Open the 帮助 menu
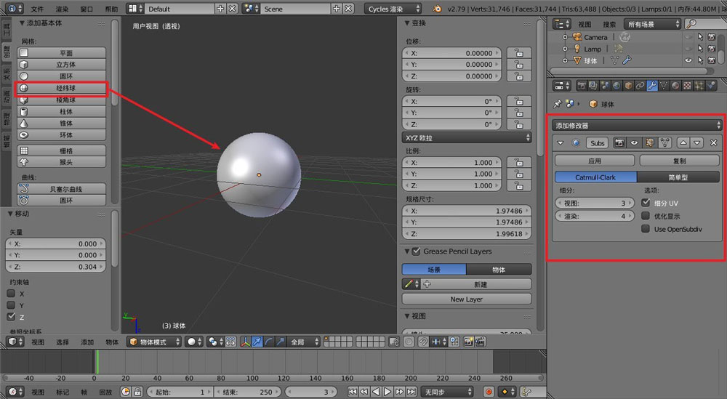This screenshot has height=399, width=727. pos(111,9)
